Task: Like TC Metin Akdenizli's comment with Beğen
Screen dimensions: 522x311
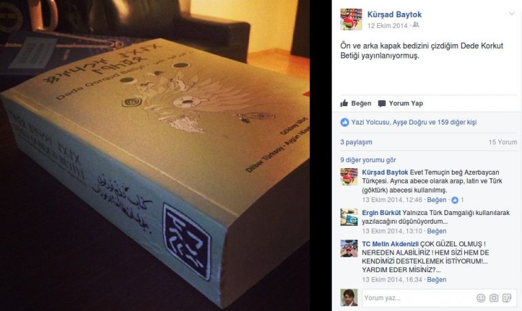Action: click(436, 280)
